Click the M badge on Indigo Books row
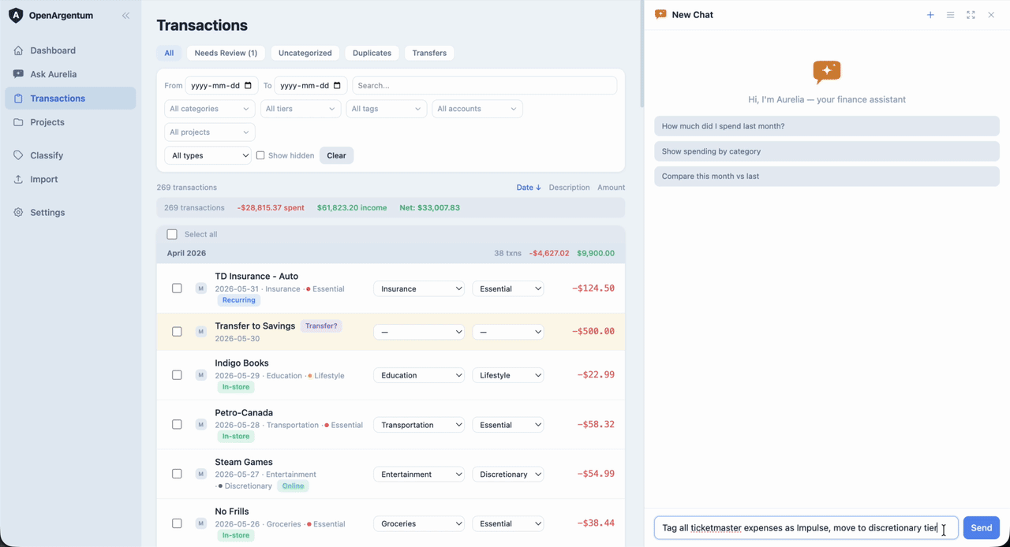 click(200, 375)
